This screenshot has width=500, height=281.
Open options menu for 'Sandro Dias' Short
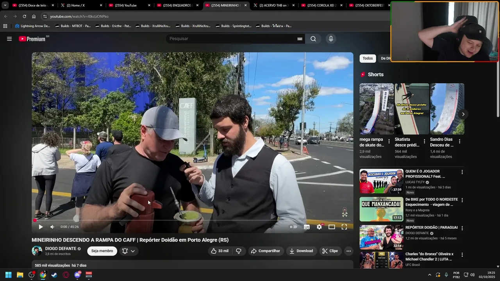point(459,141)
